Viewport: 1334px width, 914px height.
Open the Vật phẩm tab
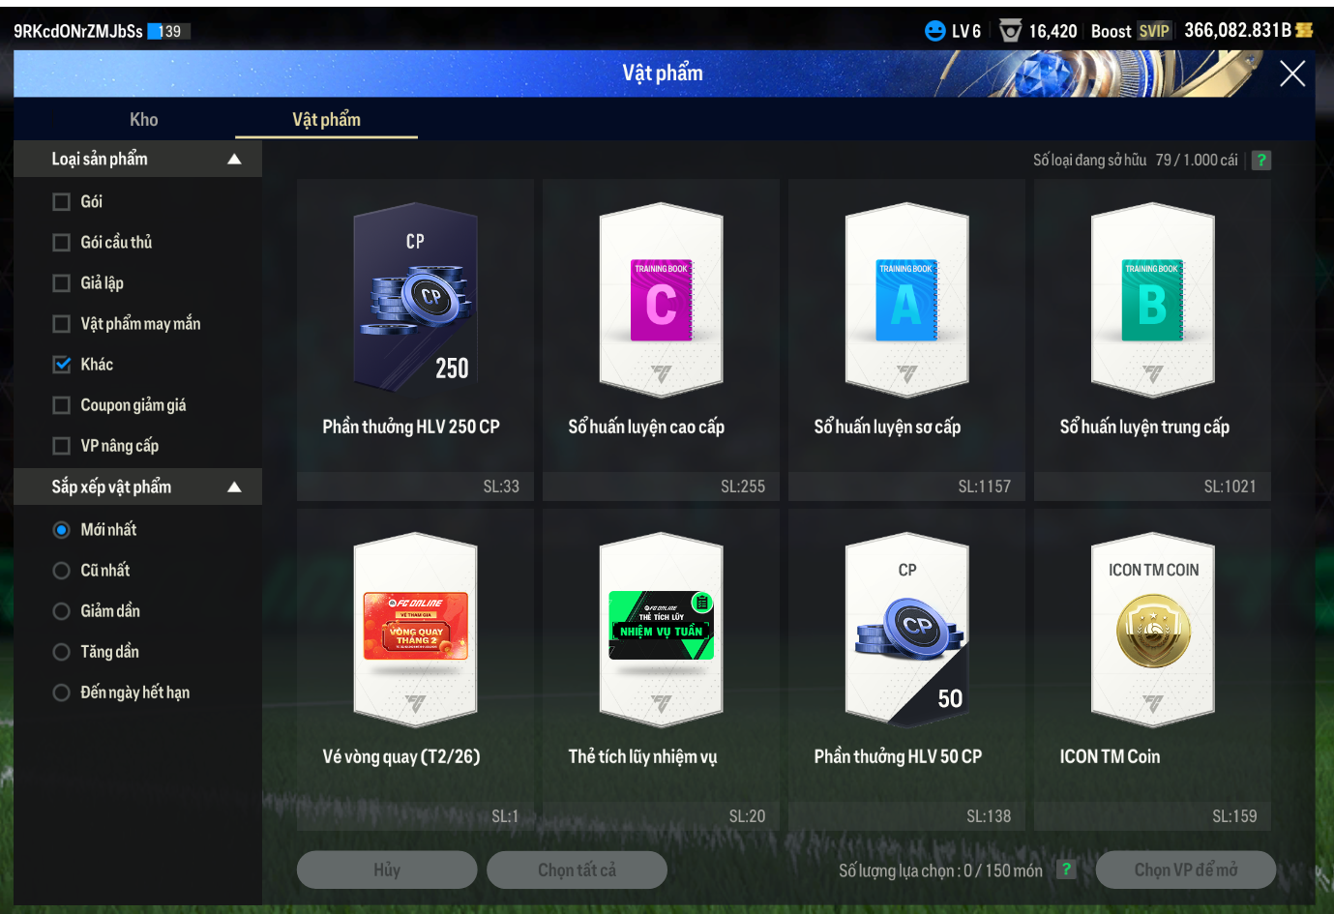tap(326, 120)
